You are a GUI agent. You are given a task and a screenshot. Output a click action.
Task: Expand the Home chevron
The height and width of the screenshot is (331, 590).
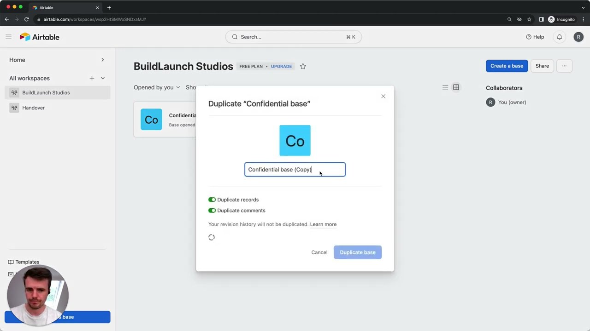pyautogui.click(x=103, y=60)
